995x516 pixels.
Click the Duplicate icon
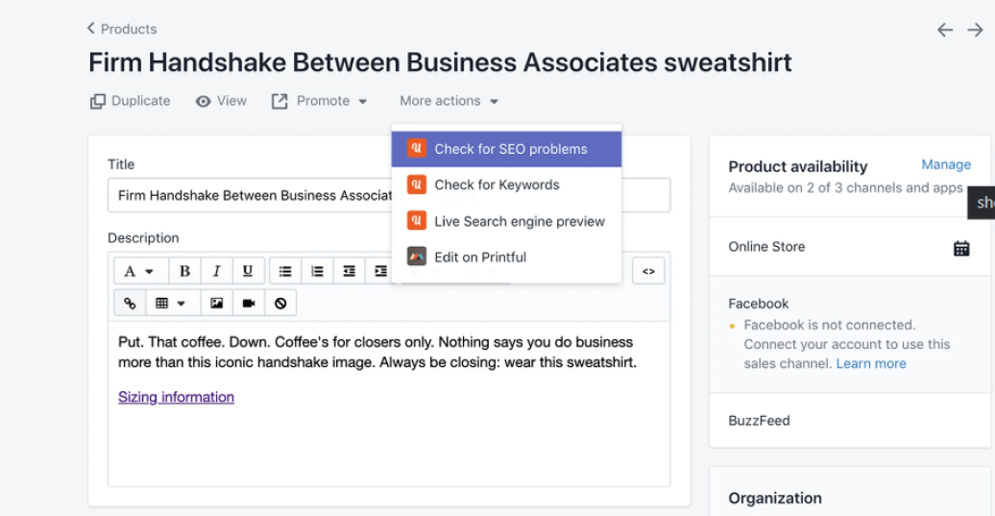point(98,102)
